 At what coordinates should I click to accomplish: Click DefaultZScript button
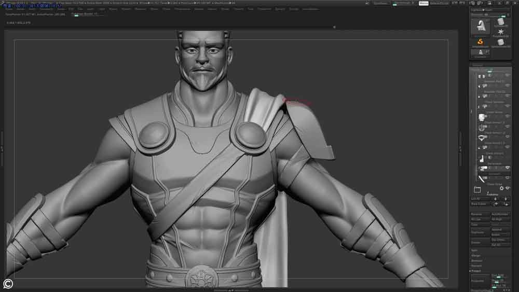pos(439,3)
